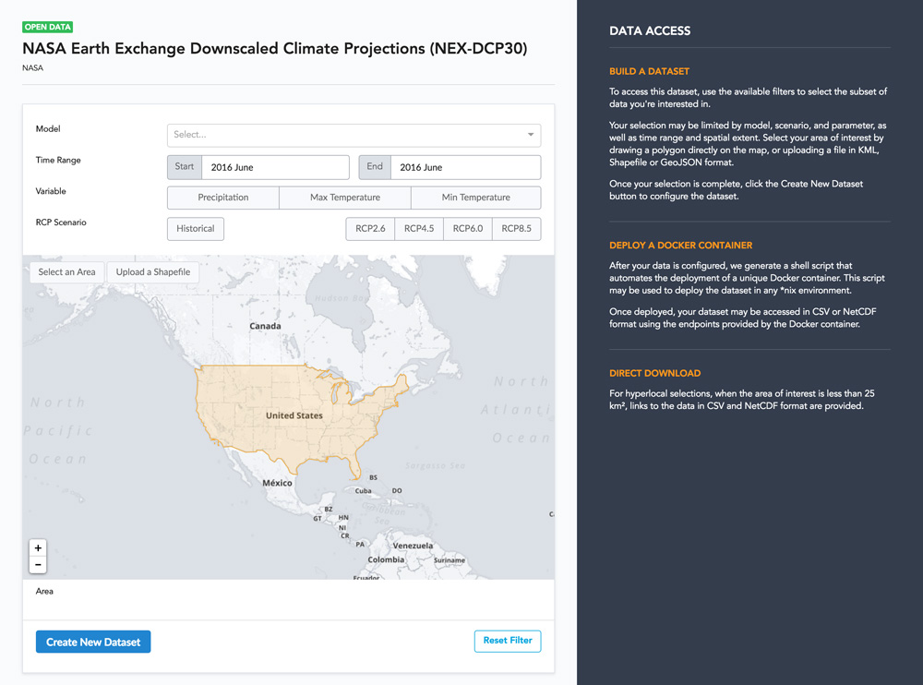Toggle the Min Temperature variable
Screen dimensions: 923x685
(x=475, y=198)
